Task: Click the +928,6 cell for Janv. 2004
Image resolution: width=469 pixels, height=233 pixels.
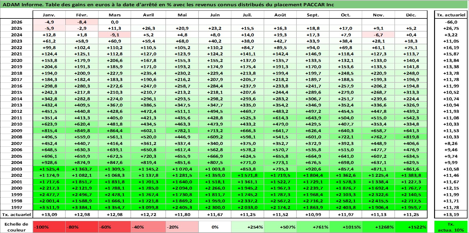Action: click(49, 162)
